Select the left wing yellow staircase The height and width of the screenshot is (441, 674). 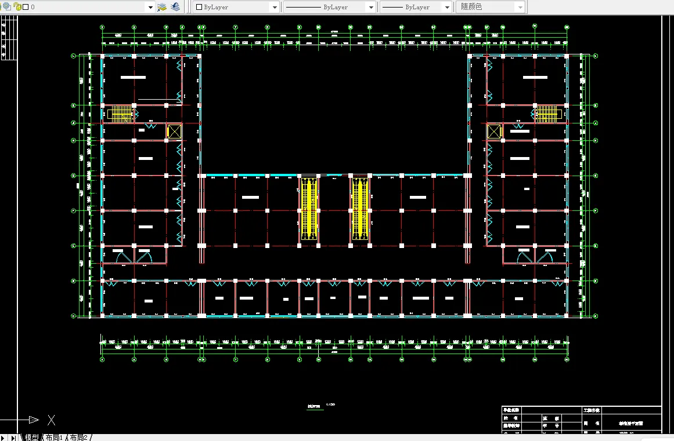[120, 114]
